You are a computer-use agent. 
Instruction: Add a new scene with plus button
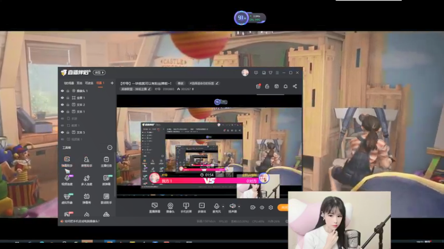click(x=112, y=83)
